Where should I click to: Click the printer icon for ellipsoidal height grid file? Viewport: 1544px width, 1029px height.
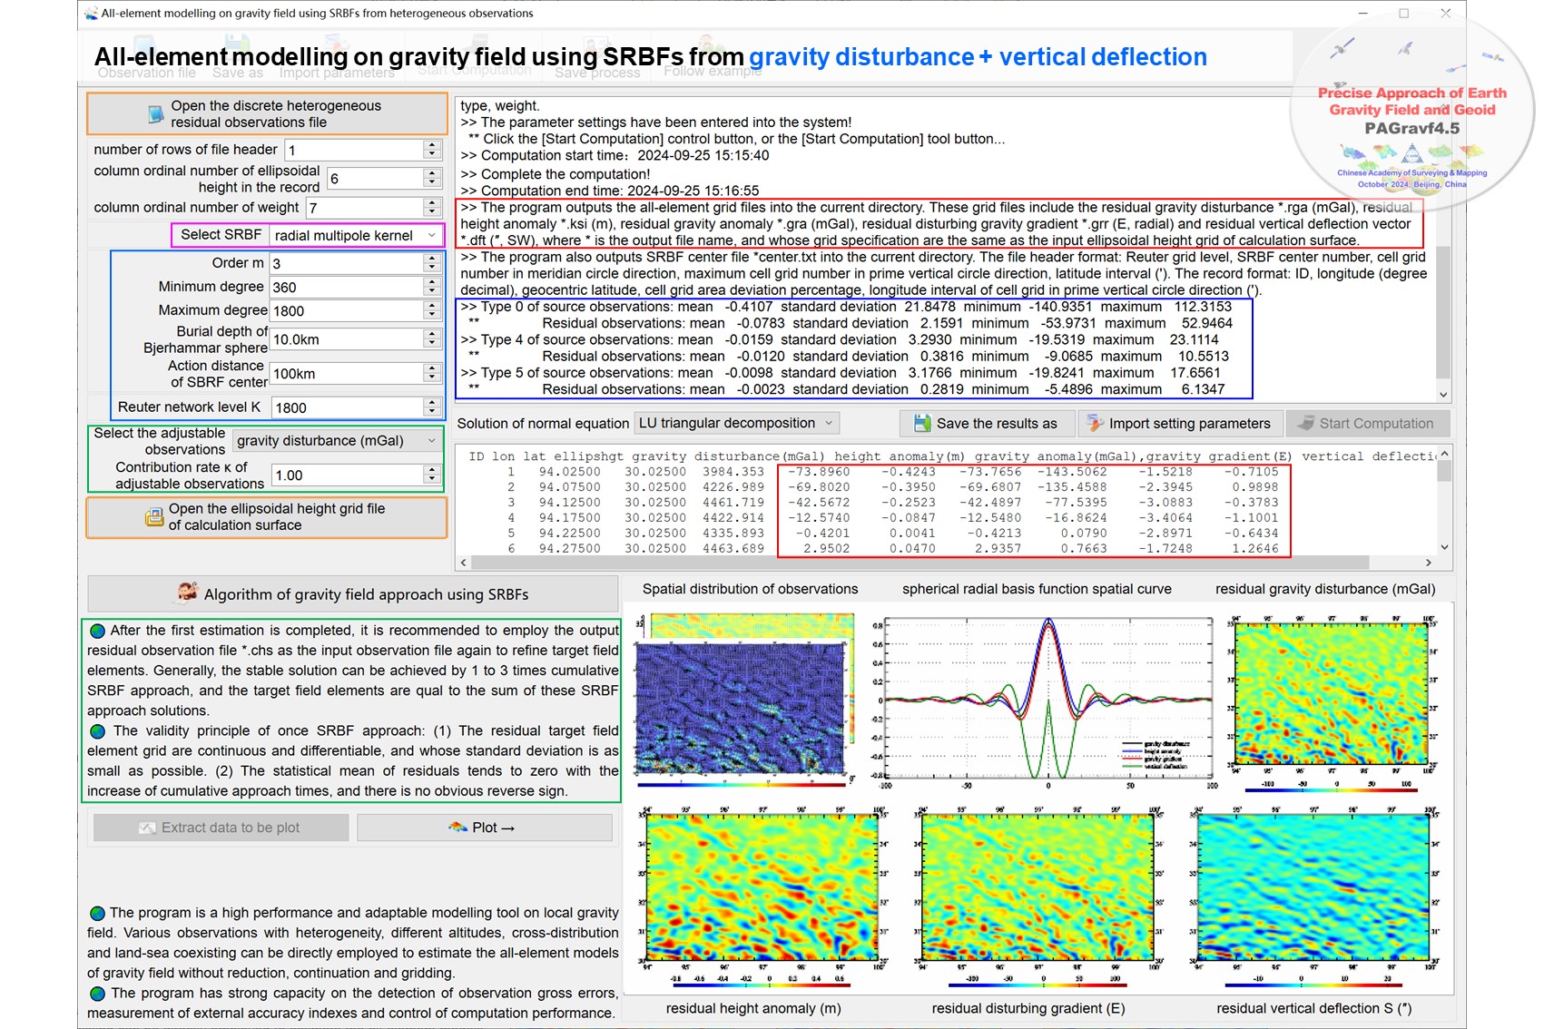(x=154, y=517)
